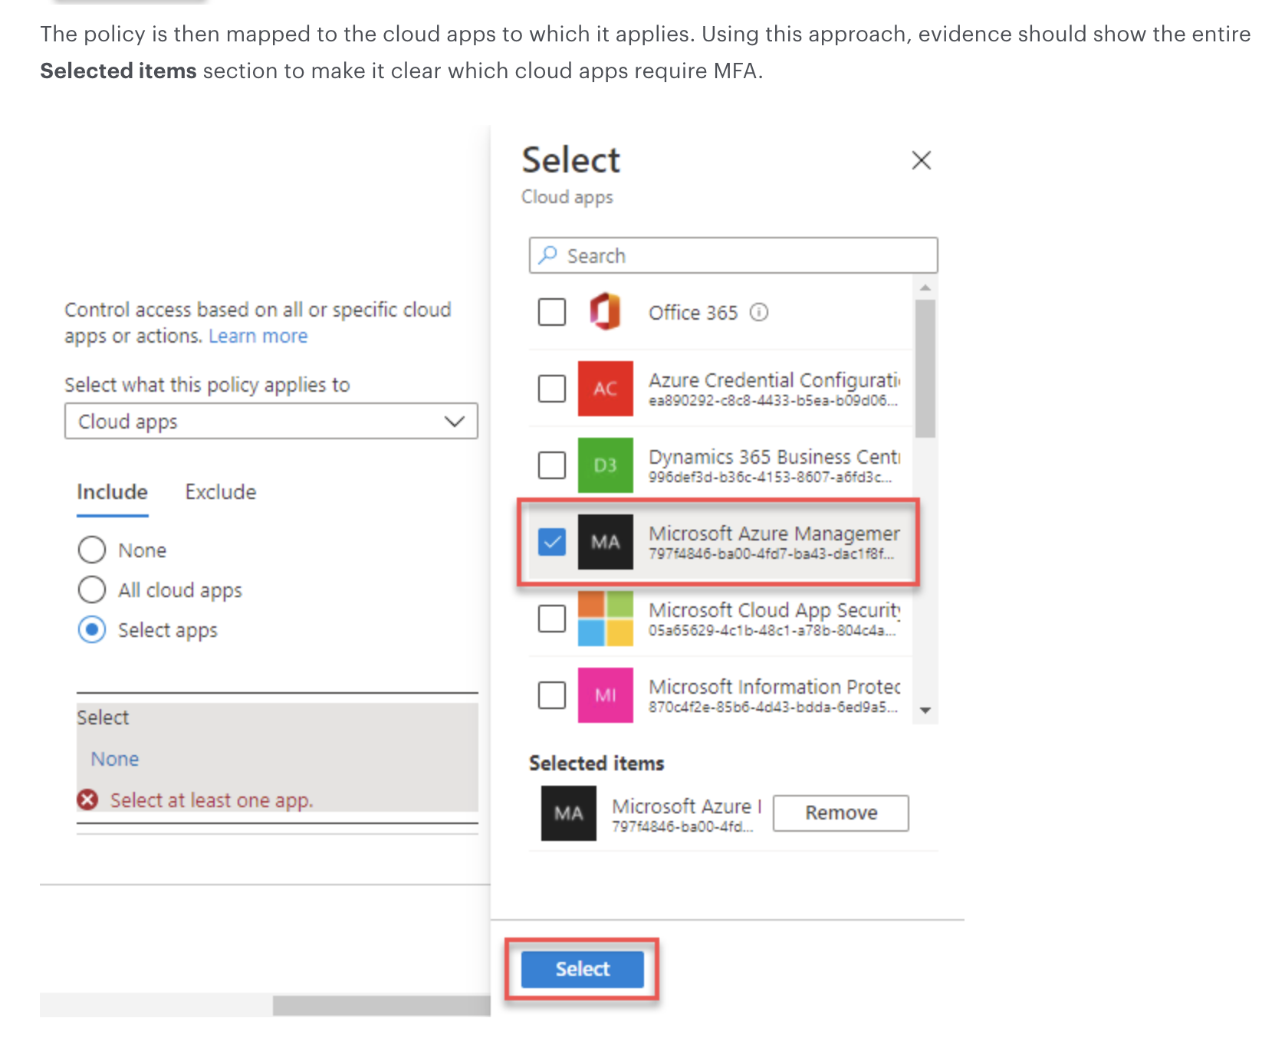Switch to the Include tab
Viewport: 1285px width, 1041px height.
point(112,492)
